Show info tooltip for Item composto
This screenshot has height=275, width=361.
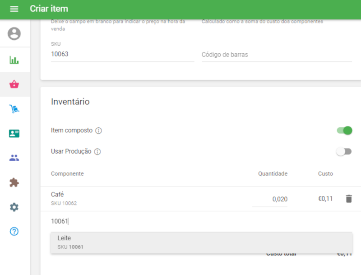(x=99, y=131)
